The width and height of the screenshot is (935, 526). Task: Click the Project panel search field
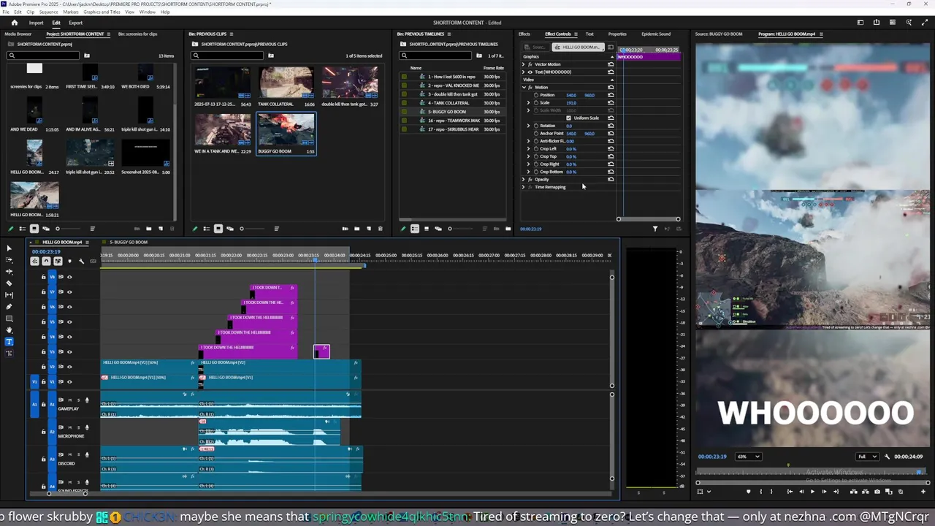coord(44,56)
